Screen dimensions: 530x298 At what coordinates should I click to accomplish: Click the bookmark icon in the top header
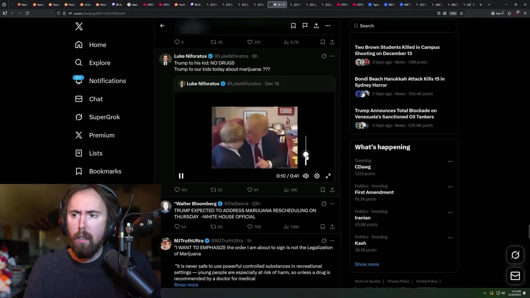coord(293,26)
